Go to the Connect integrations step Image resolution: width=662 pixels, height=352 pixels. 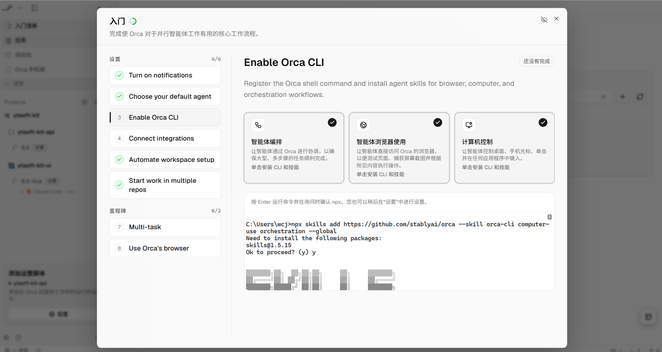[x=165, y=138]
